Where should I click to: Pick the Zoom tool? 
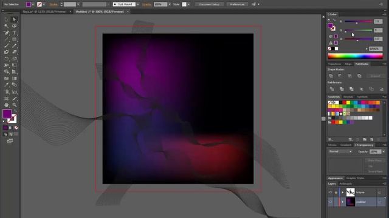pyautogui.click(x=14, y=105)
